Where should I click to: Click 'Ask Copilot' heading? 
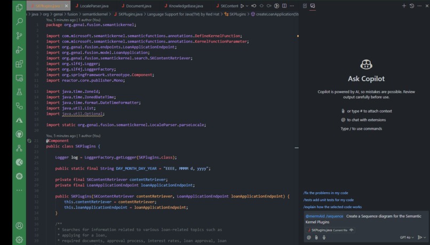[366, 79]
